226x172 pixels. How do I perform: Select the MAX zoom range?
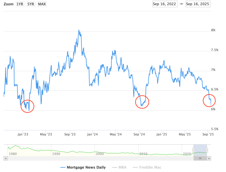pyautogui.click(x=42, y=4)
